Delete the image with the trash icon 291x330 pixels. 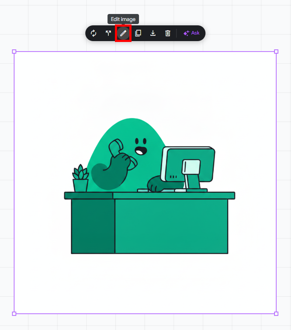tap(168, 33)
